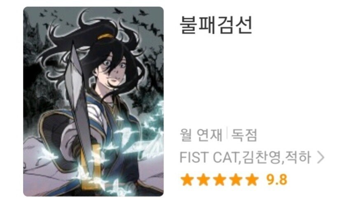Click the 독점 exclusive label
342x209 pixels.
pos(244,135)
